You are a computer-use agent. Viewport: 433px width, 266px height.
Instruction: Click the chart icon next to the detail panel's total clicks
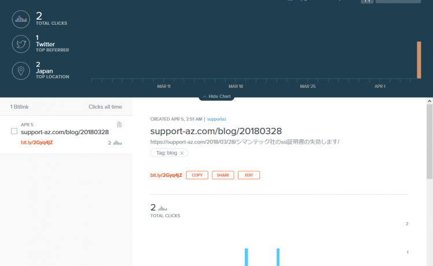coord(163,208)
